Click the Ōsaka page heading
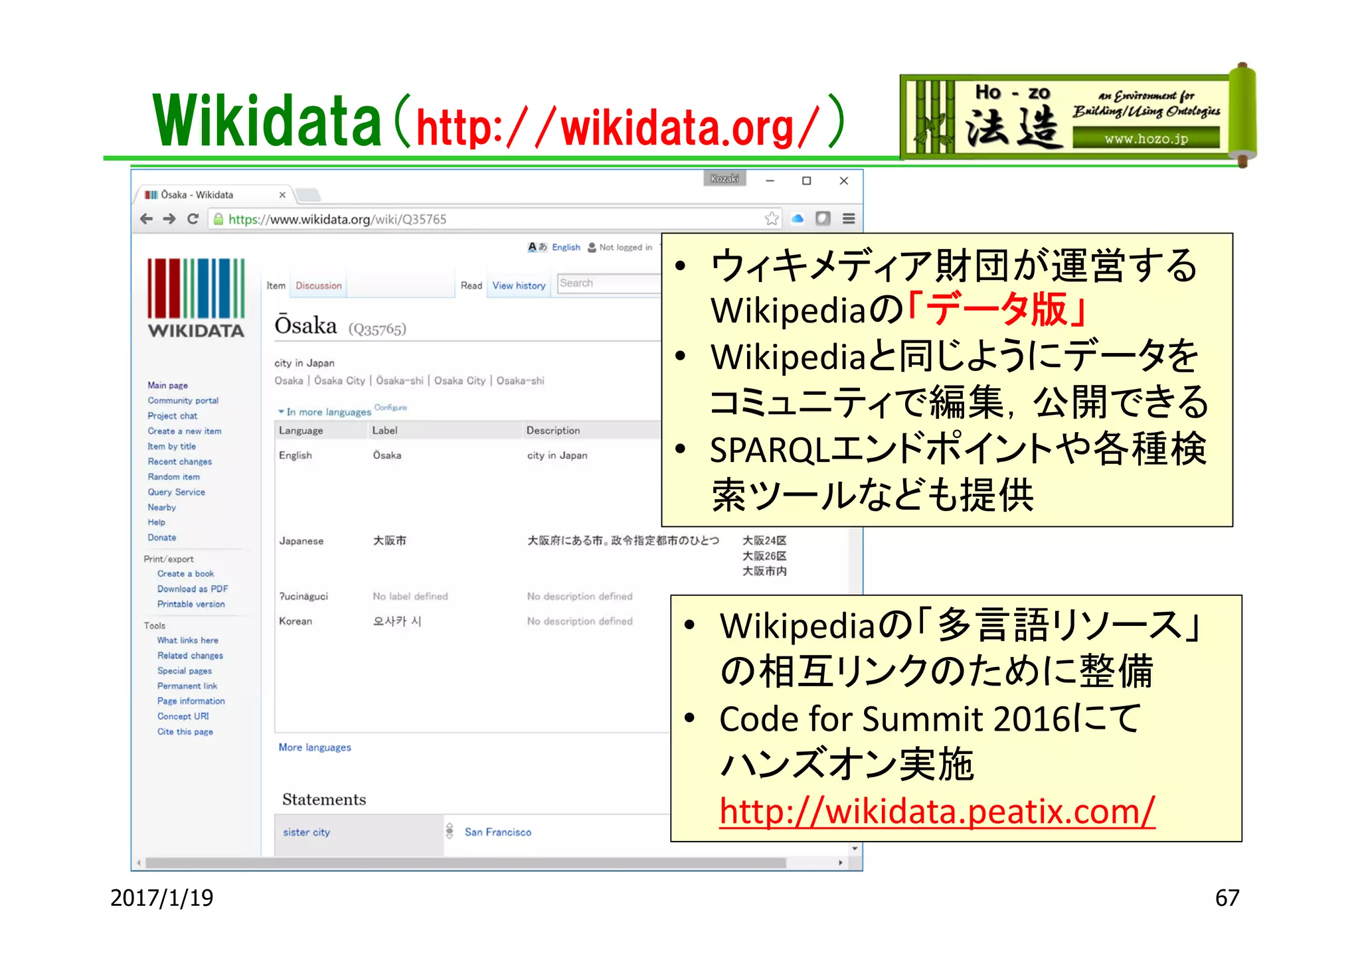Screen dimensions: 1360x961 tap(306, 326)
